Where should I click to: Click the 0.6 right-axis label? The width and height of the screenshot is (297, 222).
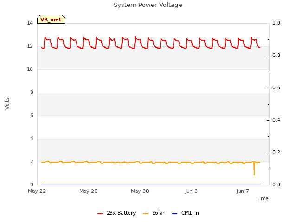276,87
